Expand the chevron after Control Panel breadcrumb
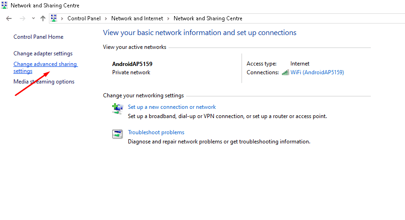This screenshot has width=405, height=220. point(106,18)
